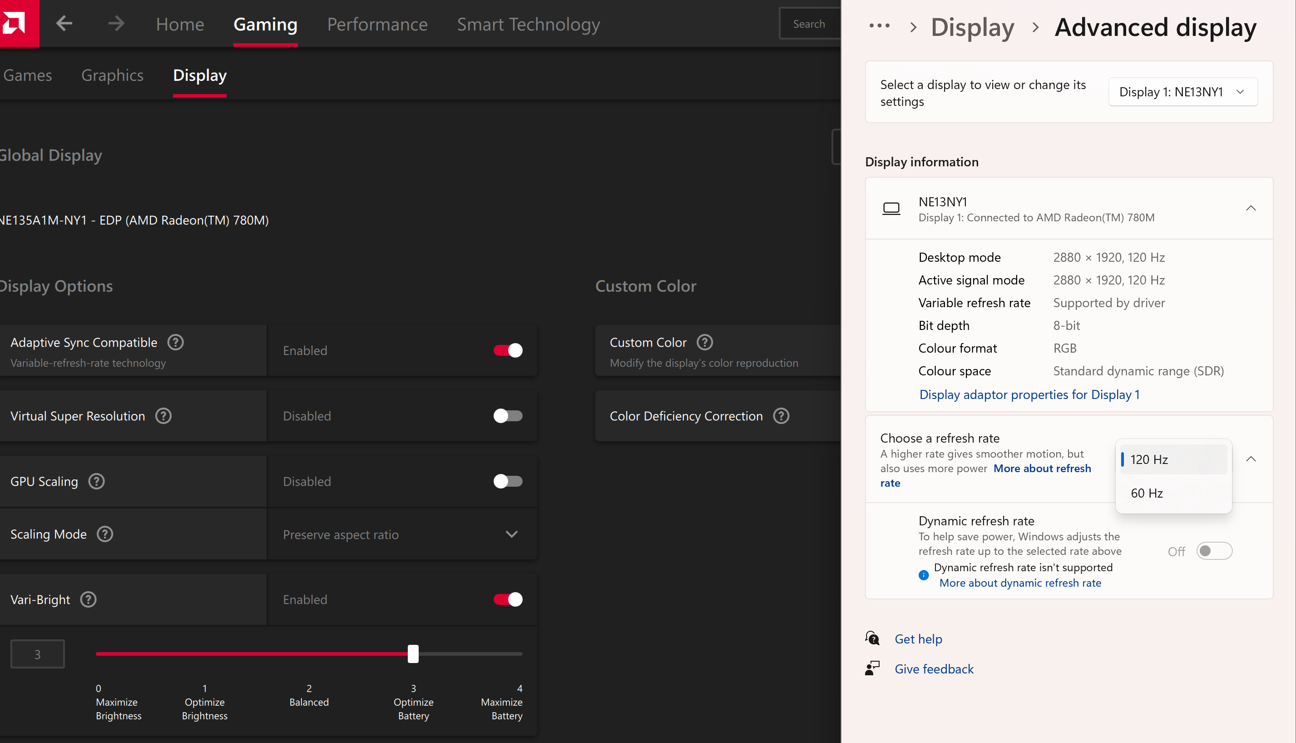Disable the Adaptive Sync Compatible toggle
The height and width of the screenshot is (743, 1296).
507,350
